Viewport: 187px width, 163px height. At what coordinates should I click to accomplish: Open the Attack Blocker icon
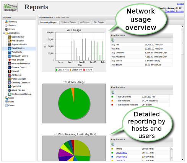click(10, 90)
